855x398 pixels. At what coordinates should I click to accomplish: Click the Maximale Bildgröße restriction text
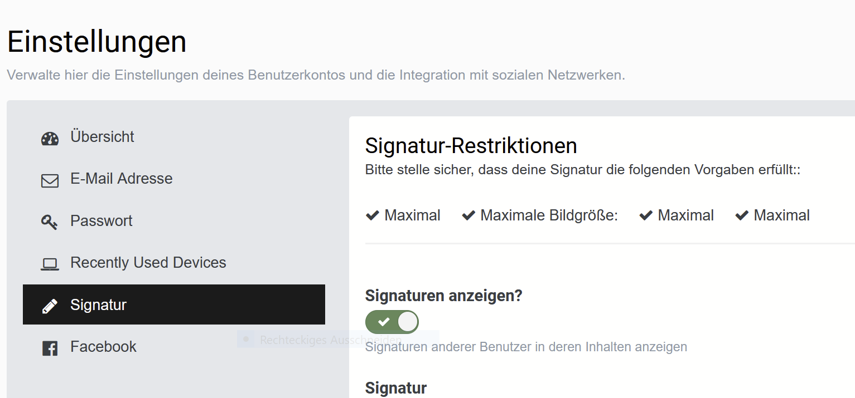tap(549, 215)
